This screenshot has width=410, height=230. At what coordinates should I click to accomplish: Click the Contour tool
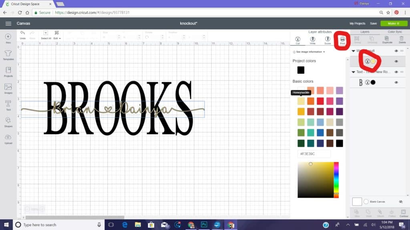(x=404, y=213)
